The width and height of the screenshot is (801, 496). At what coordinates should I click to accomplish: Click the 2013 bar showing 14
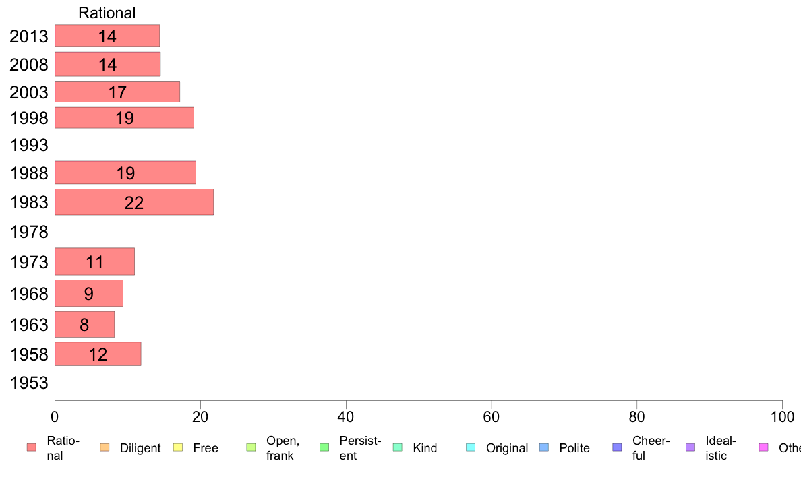tap(107, 36)
